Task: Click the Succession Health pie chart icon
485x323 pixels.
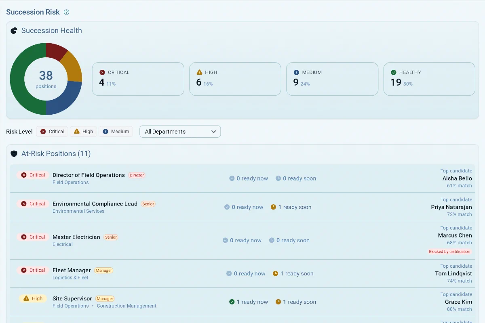Action: 14,31
